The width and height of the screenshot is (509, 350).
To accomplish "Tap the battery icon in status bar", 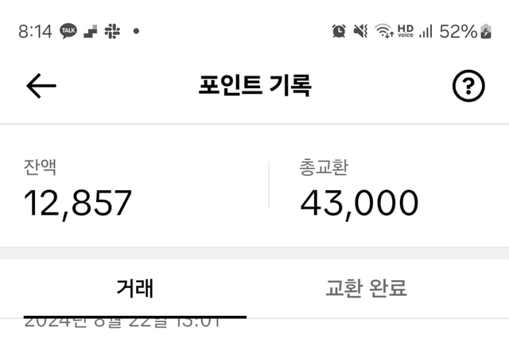I will tap(484, 31).
